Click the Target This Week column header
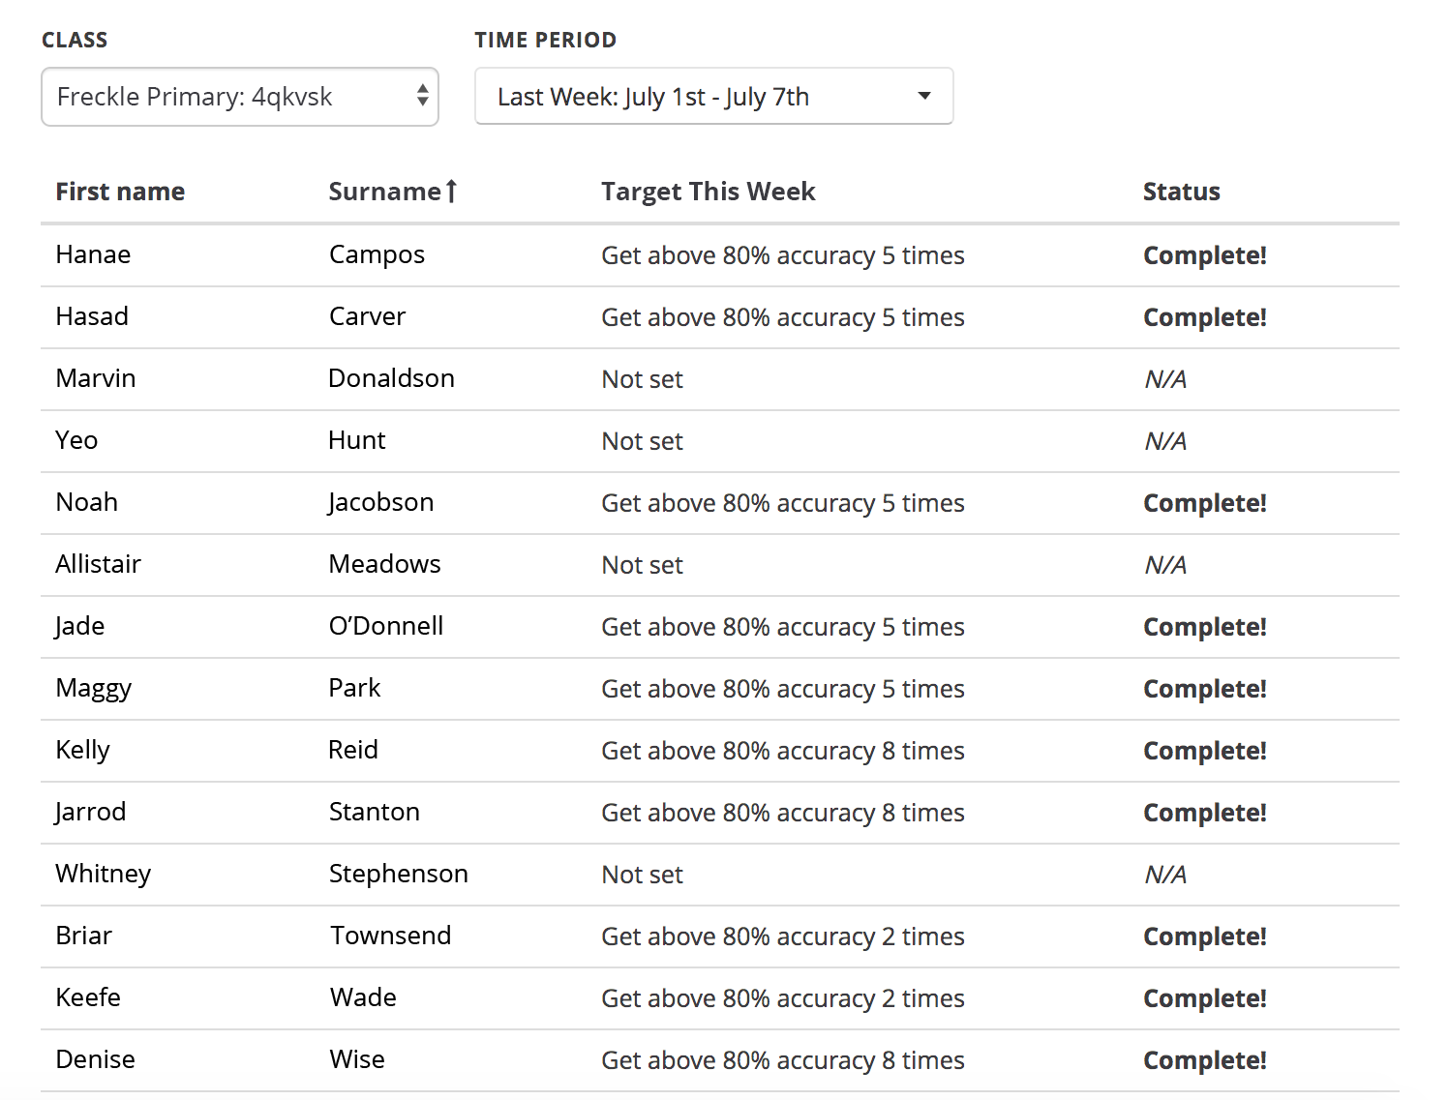 (709, 192)
